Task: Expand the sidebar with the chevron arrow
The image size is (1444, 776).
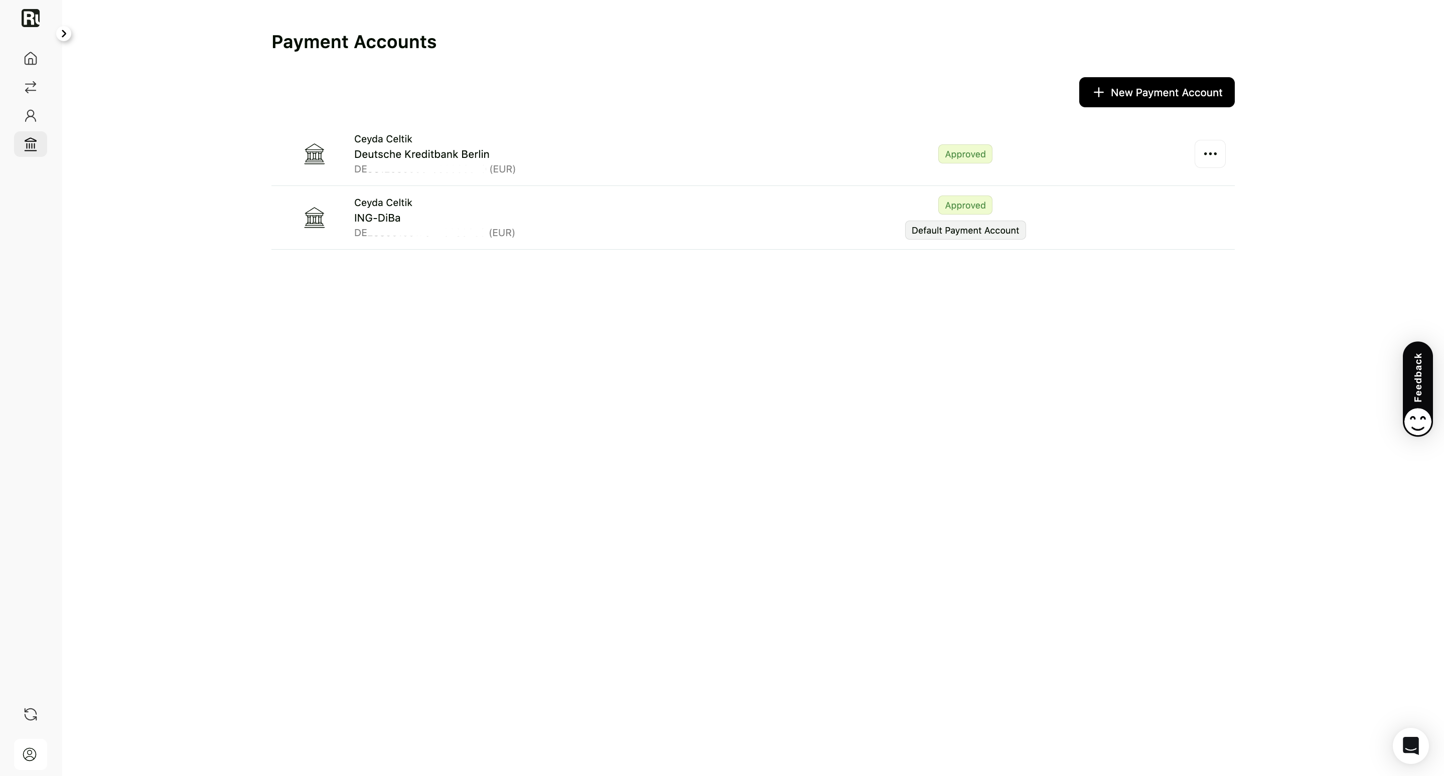Action: (64, 34)
